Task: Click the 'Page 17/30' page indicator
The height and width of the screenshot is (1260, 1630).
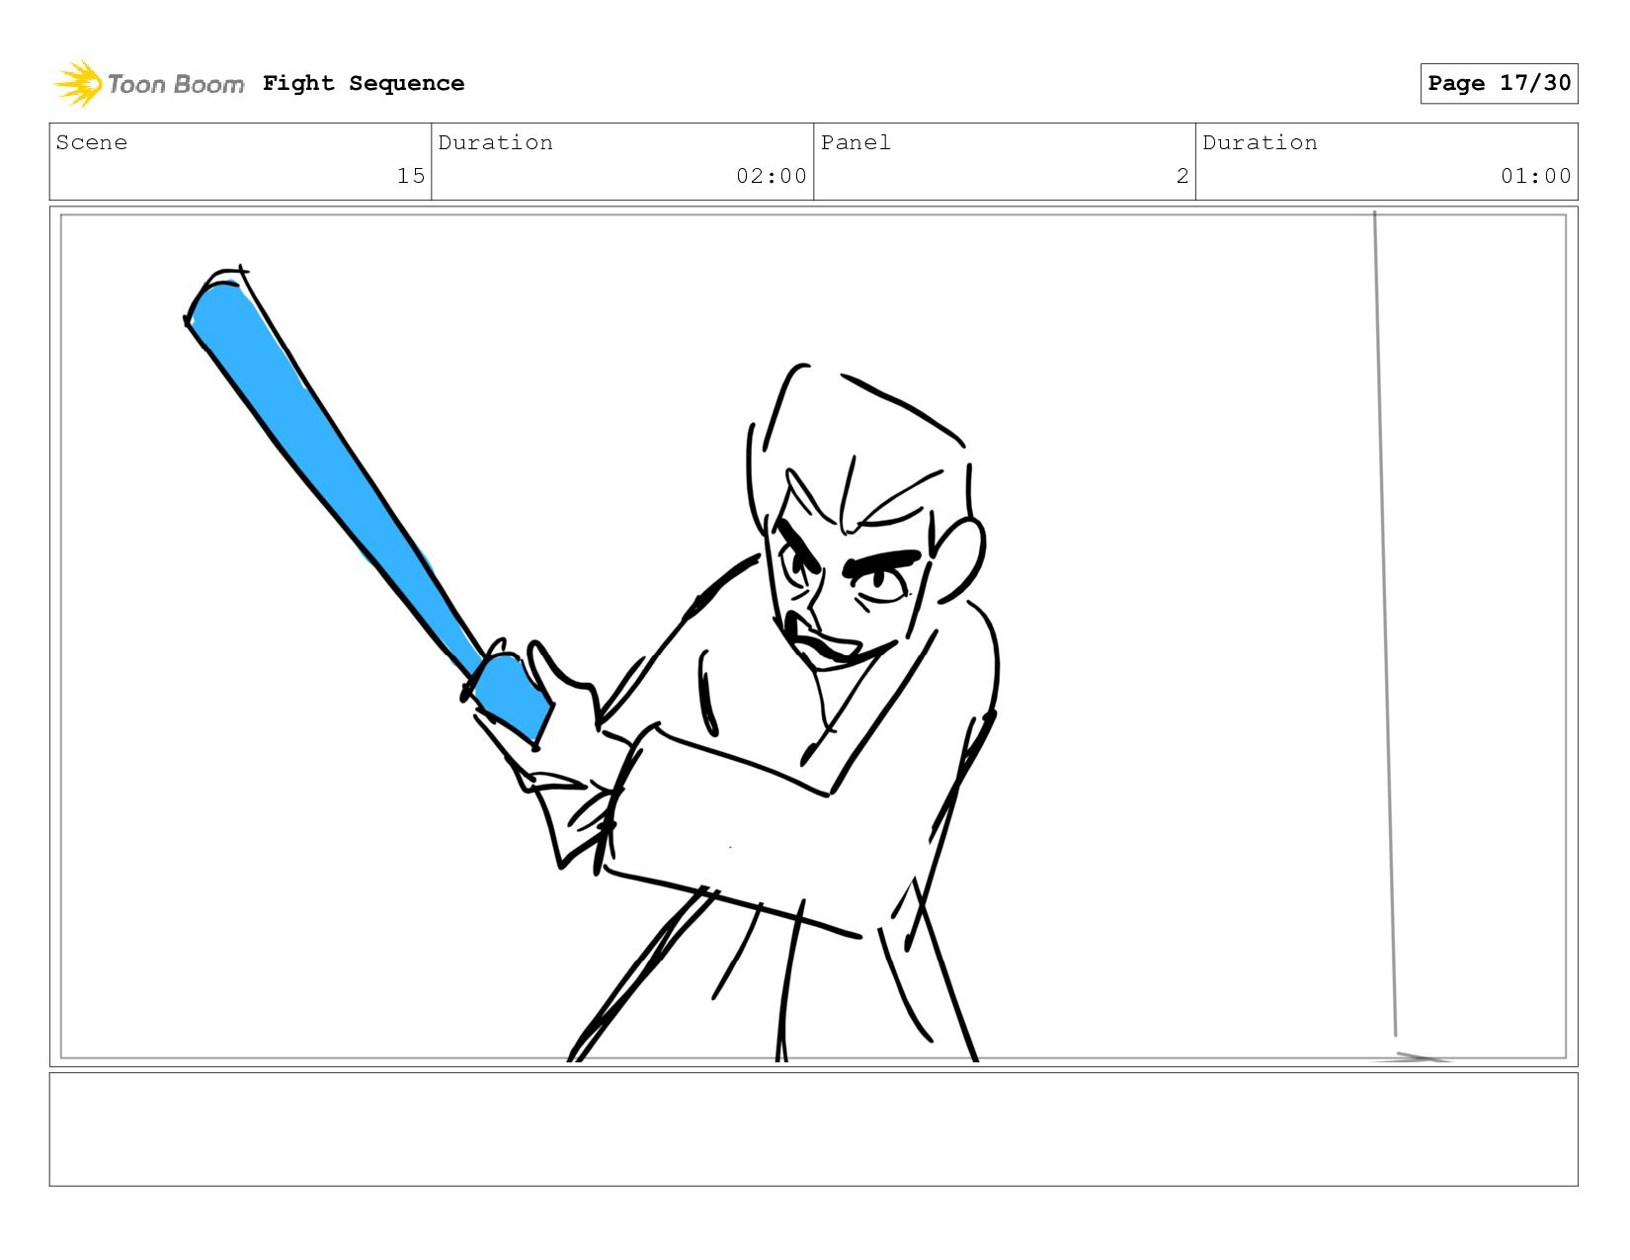Action: click(1499, 83)
